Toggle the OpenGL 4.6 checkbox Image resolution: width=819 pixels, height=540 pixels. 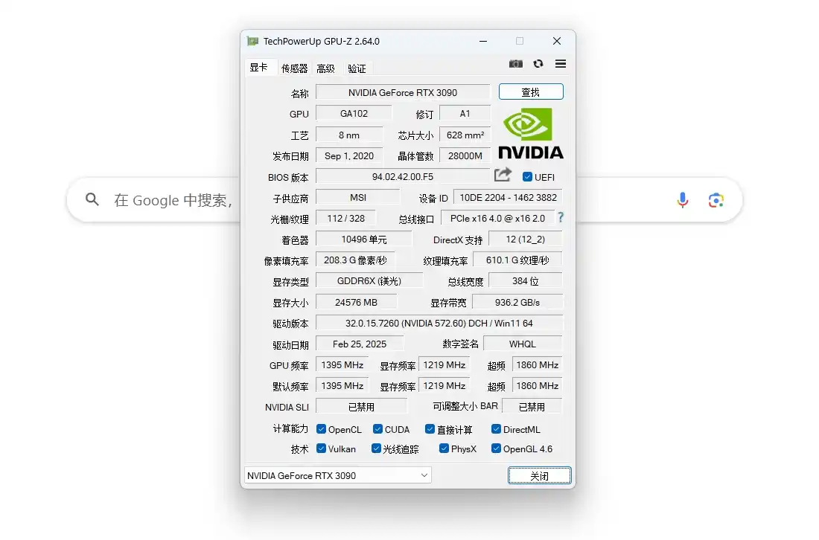pyautogui.click(x=496, y=449)
